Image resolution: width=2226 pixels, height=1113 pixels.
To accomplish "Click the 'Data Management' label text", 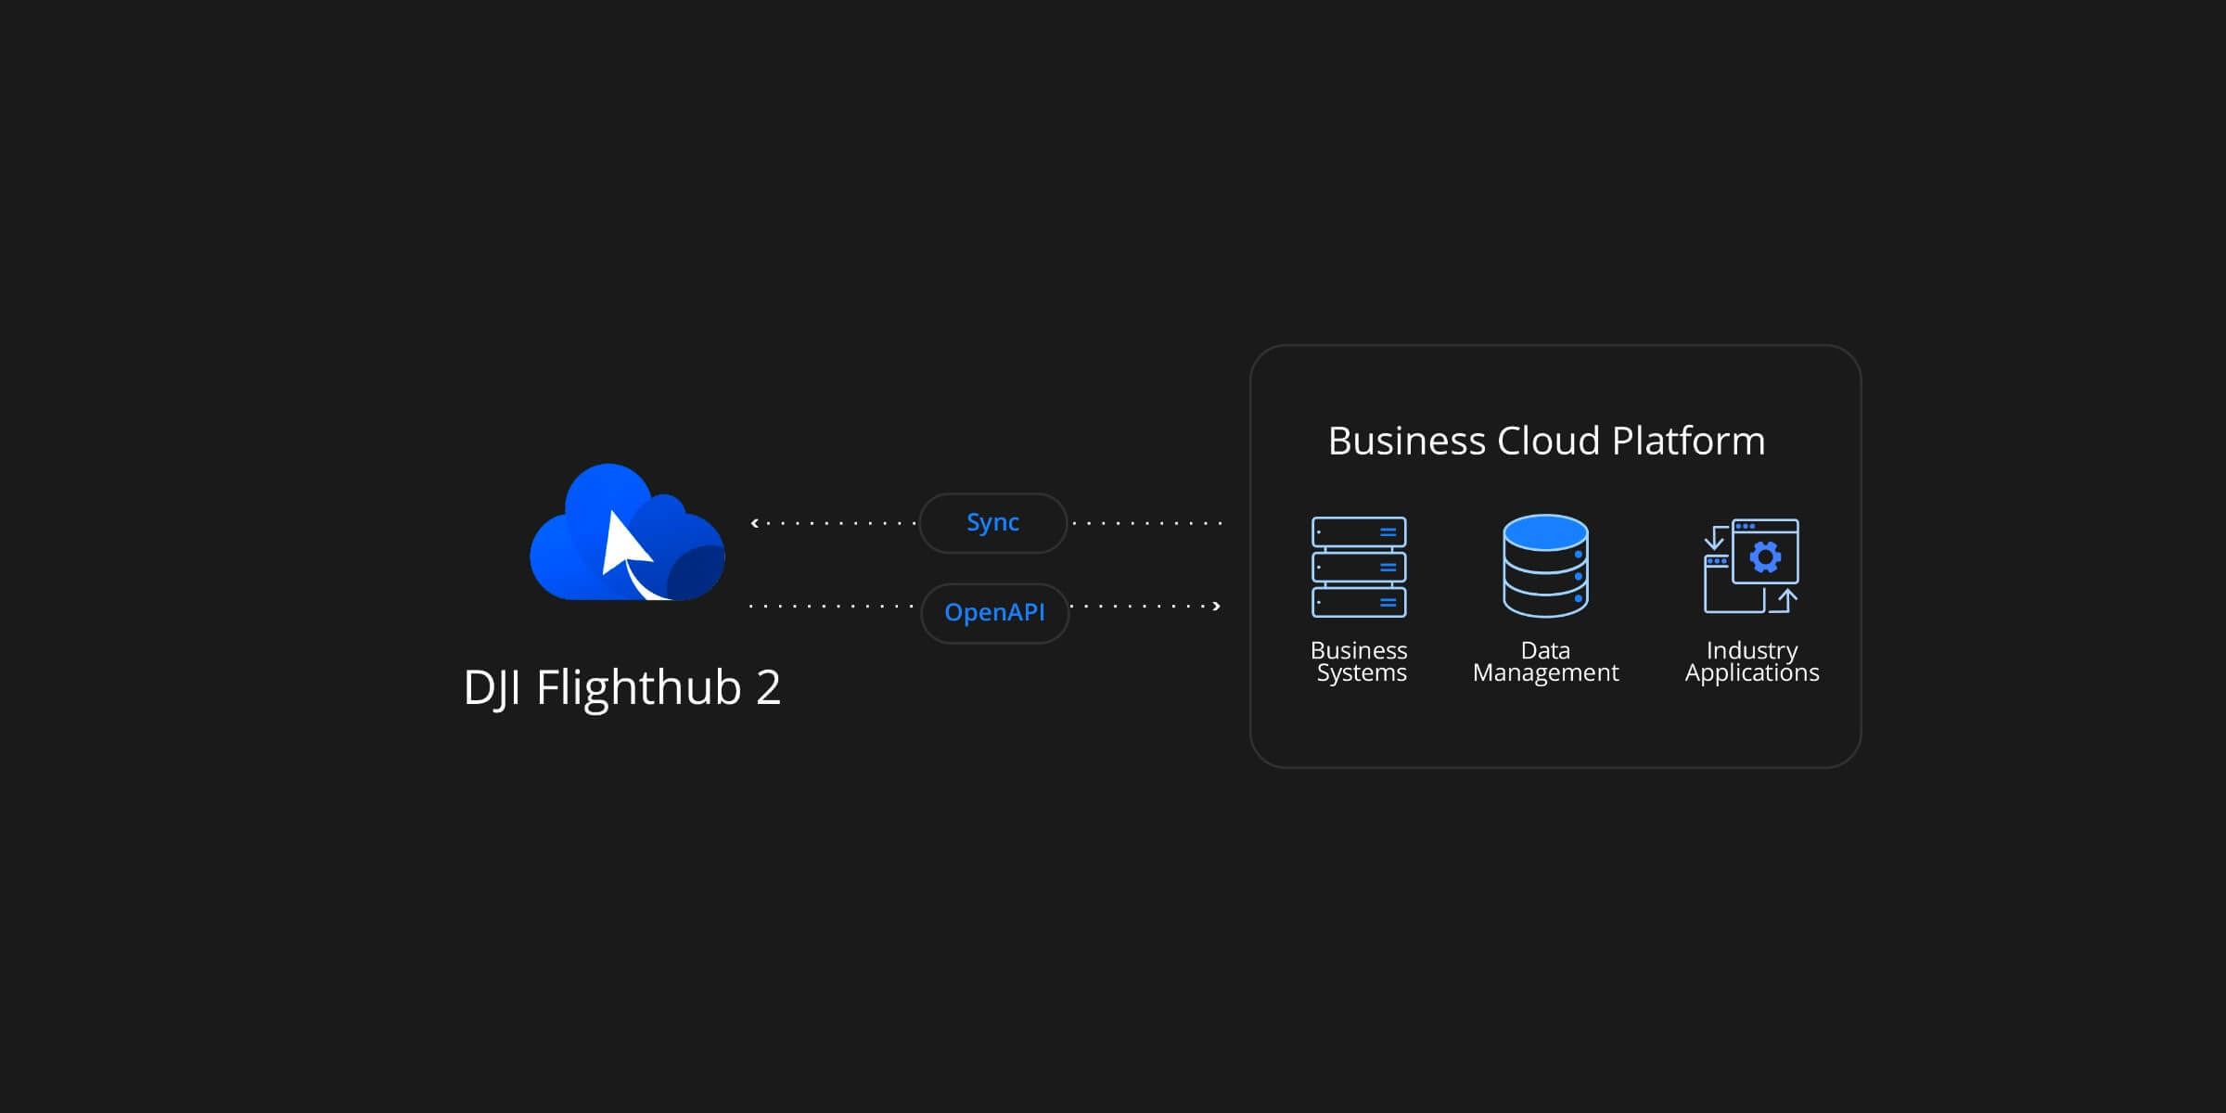I will [1545, 661].
